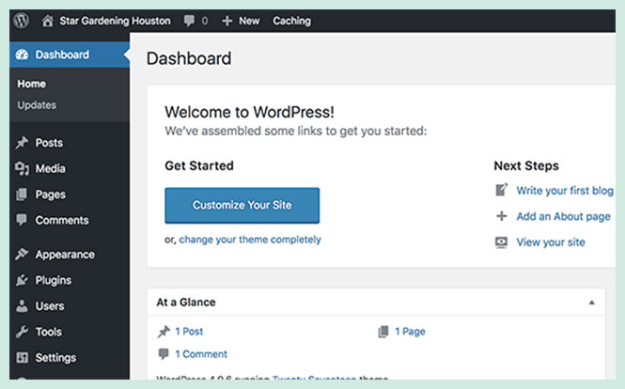Open the Write your first blog post link
Viewport: 625px width, 389px height.
pos(565,191)
